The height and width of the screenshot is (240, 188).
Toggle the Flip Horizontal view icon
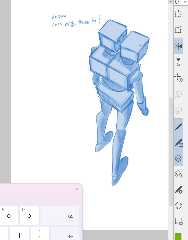pyautogui.click(x=178, y=46)
